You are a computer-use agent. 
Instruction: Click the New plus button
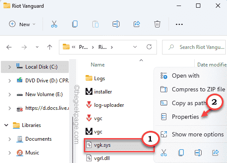click(12, 24)
